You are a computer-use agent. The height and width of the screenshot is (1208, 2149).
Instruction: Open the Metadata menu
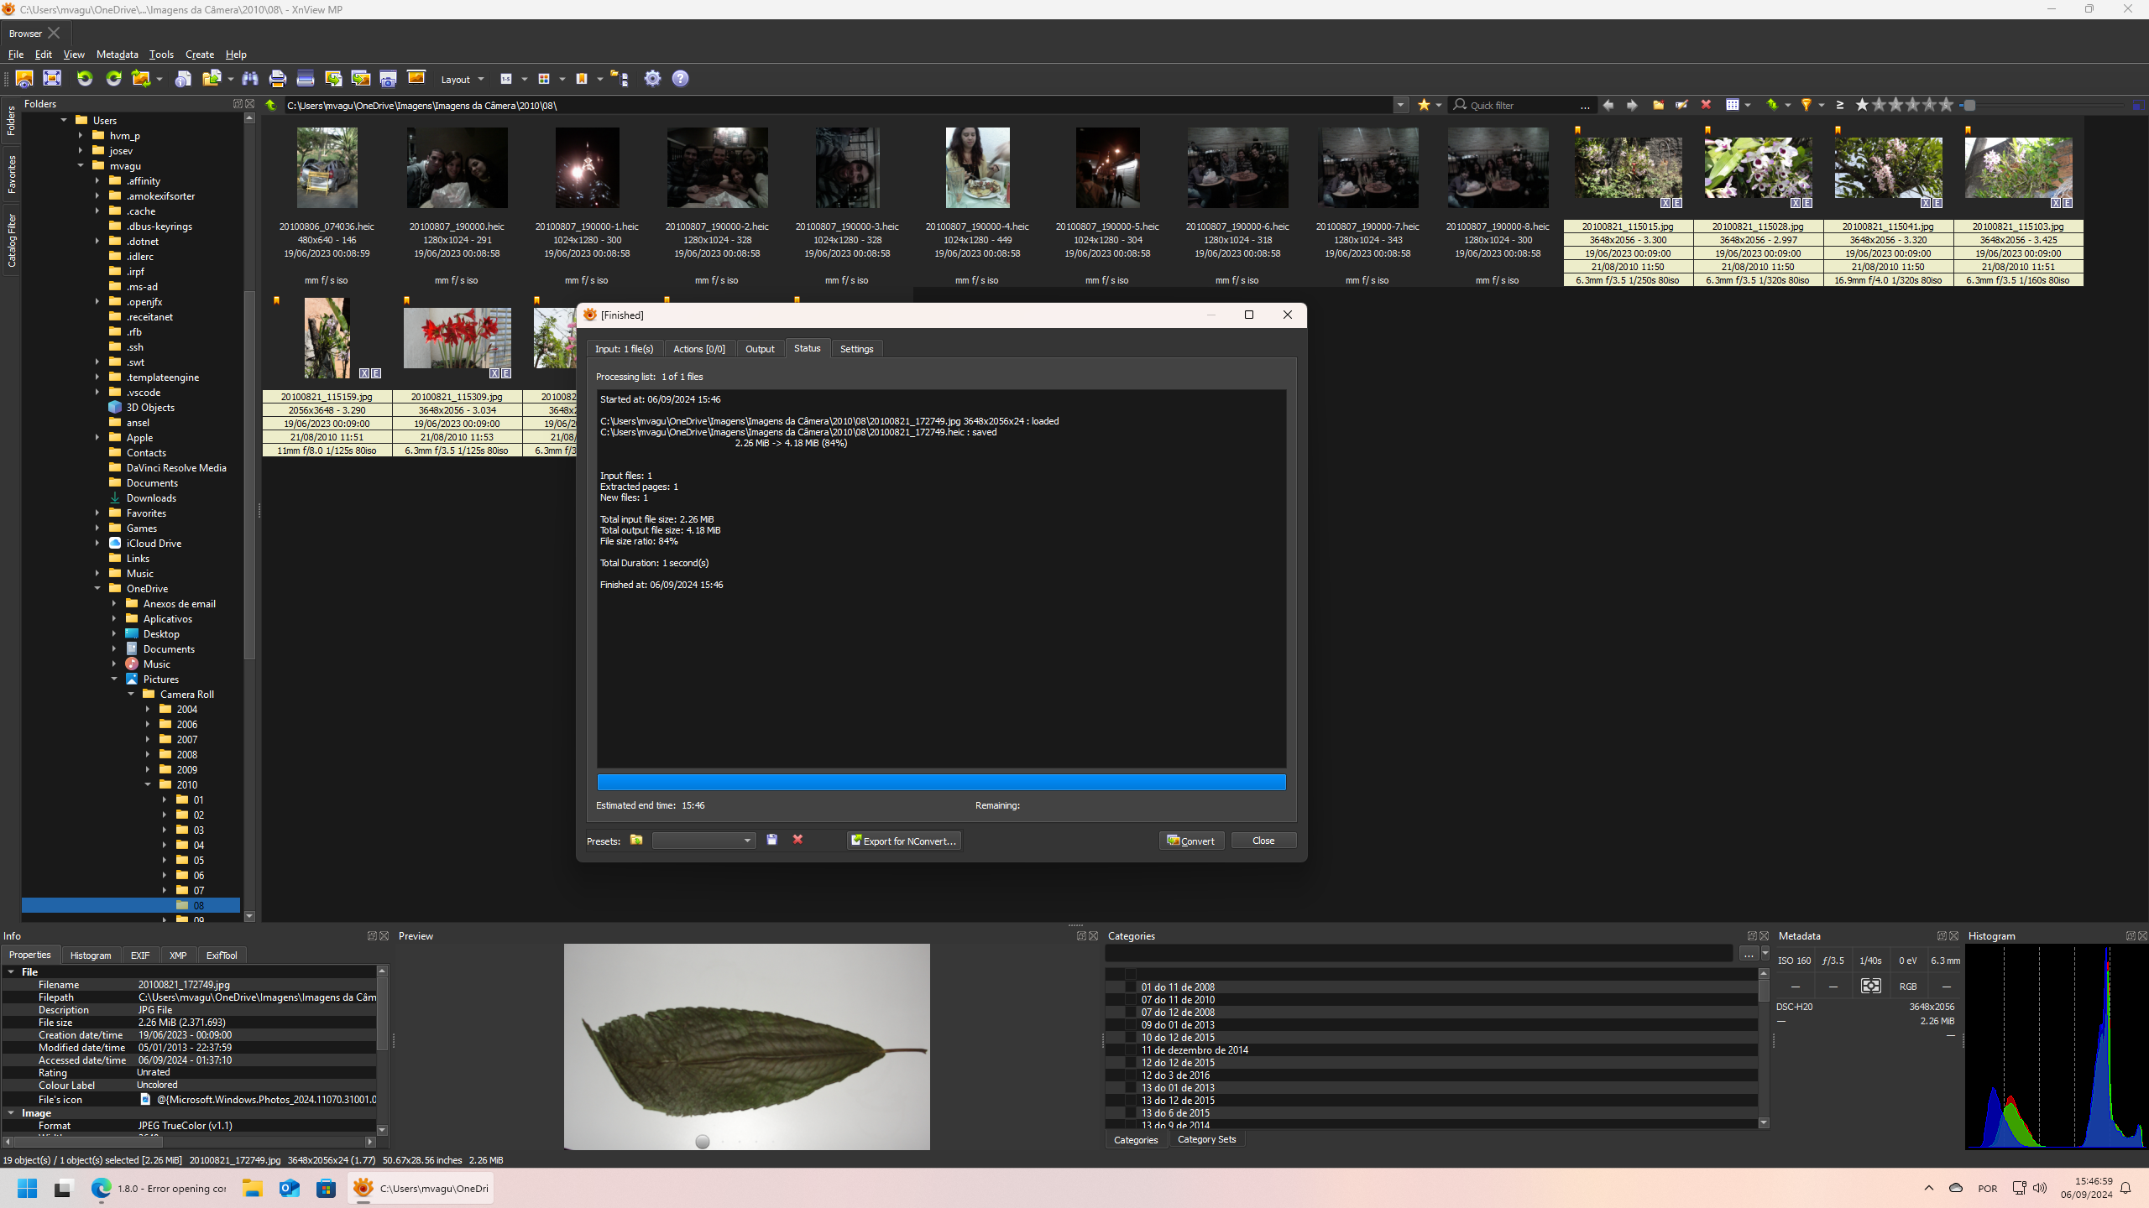[x=117, y=55]
